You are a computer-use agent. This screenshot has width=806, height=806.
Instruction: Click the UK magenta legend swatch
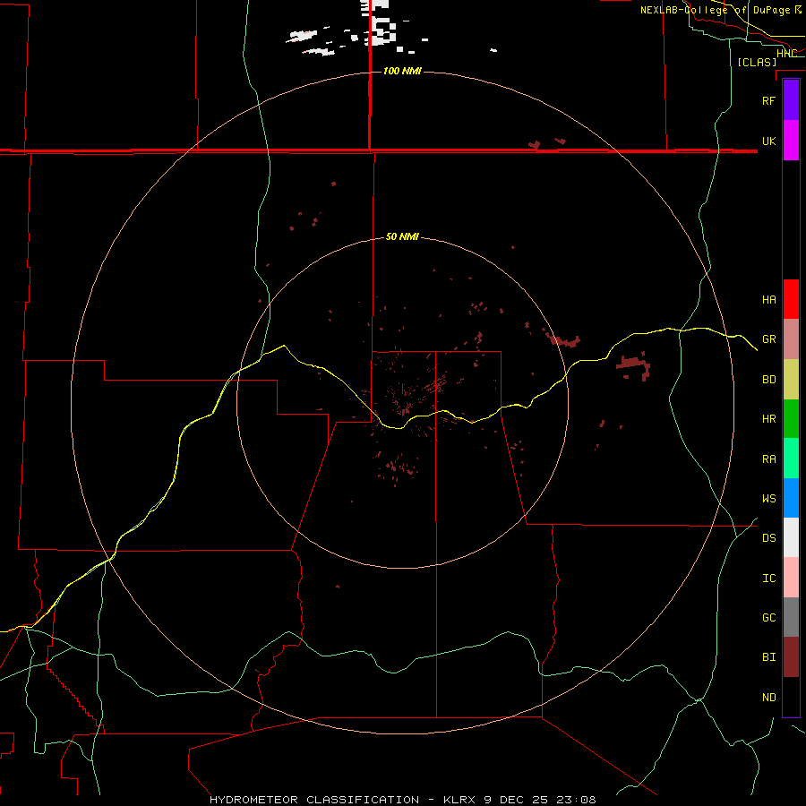[x=791, y=141]
